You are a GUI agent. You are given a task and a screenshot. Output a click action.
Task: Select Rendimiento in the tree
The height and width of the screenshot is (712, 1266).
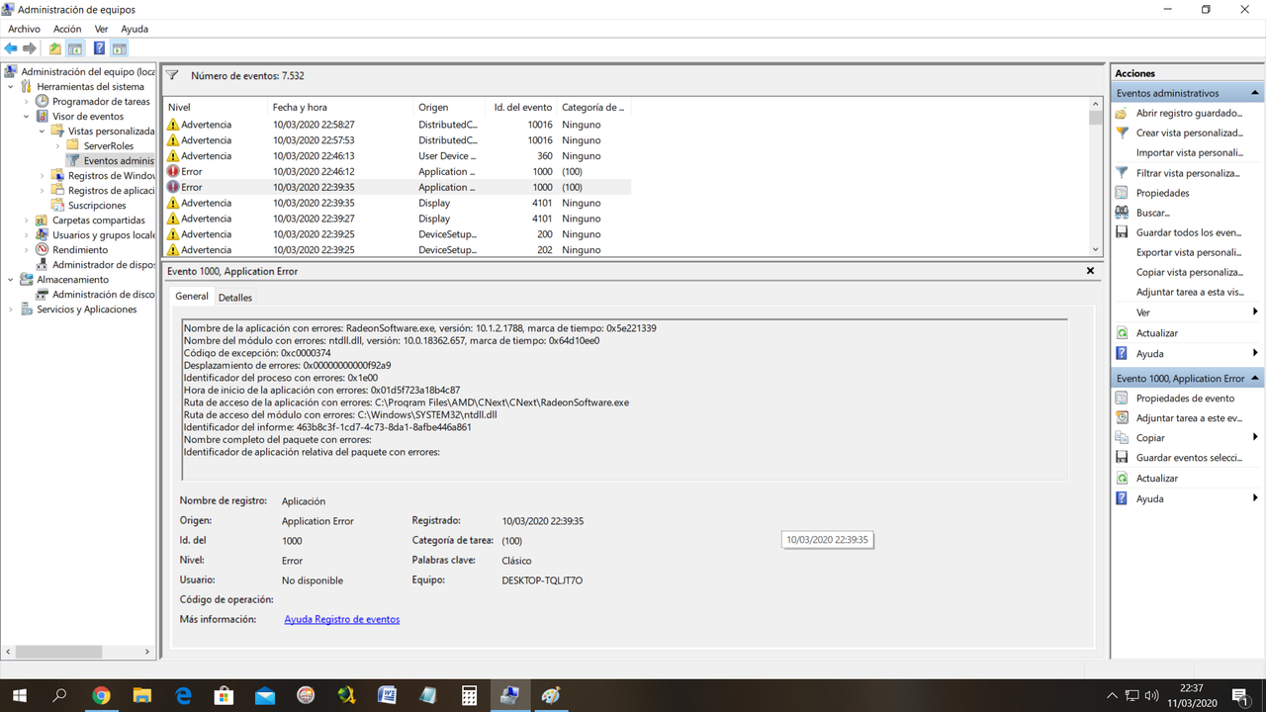tap(80, 250)
